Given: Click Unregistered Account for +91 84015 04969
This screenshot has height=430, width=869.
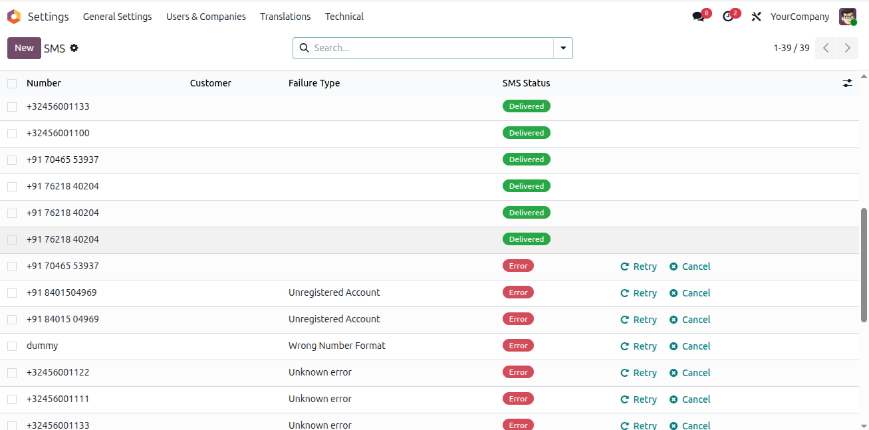Looking at the screenshot, I should pos(334,319).
